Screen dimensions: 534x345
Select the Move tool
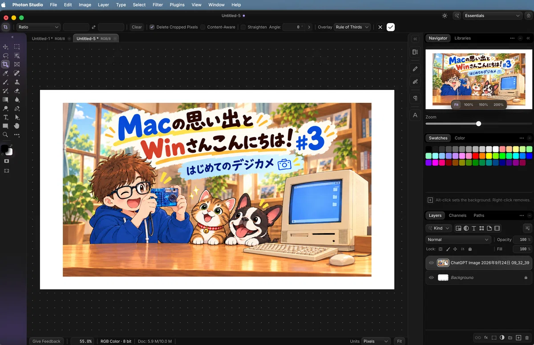point(6,47)
